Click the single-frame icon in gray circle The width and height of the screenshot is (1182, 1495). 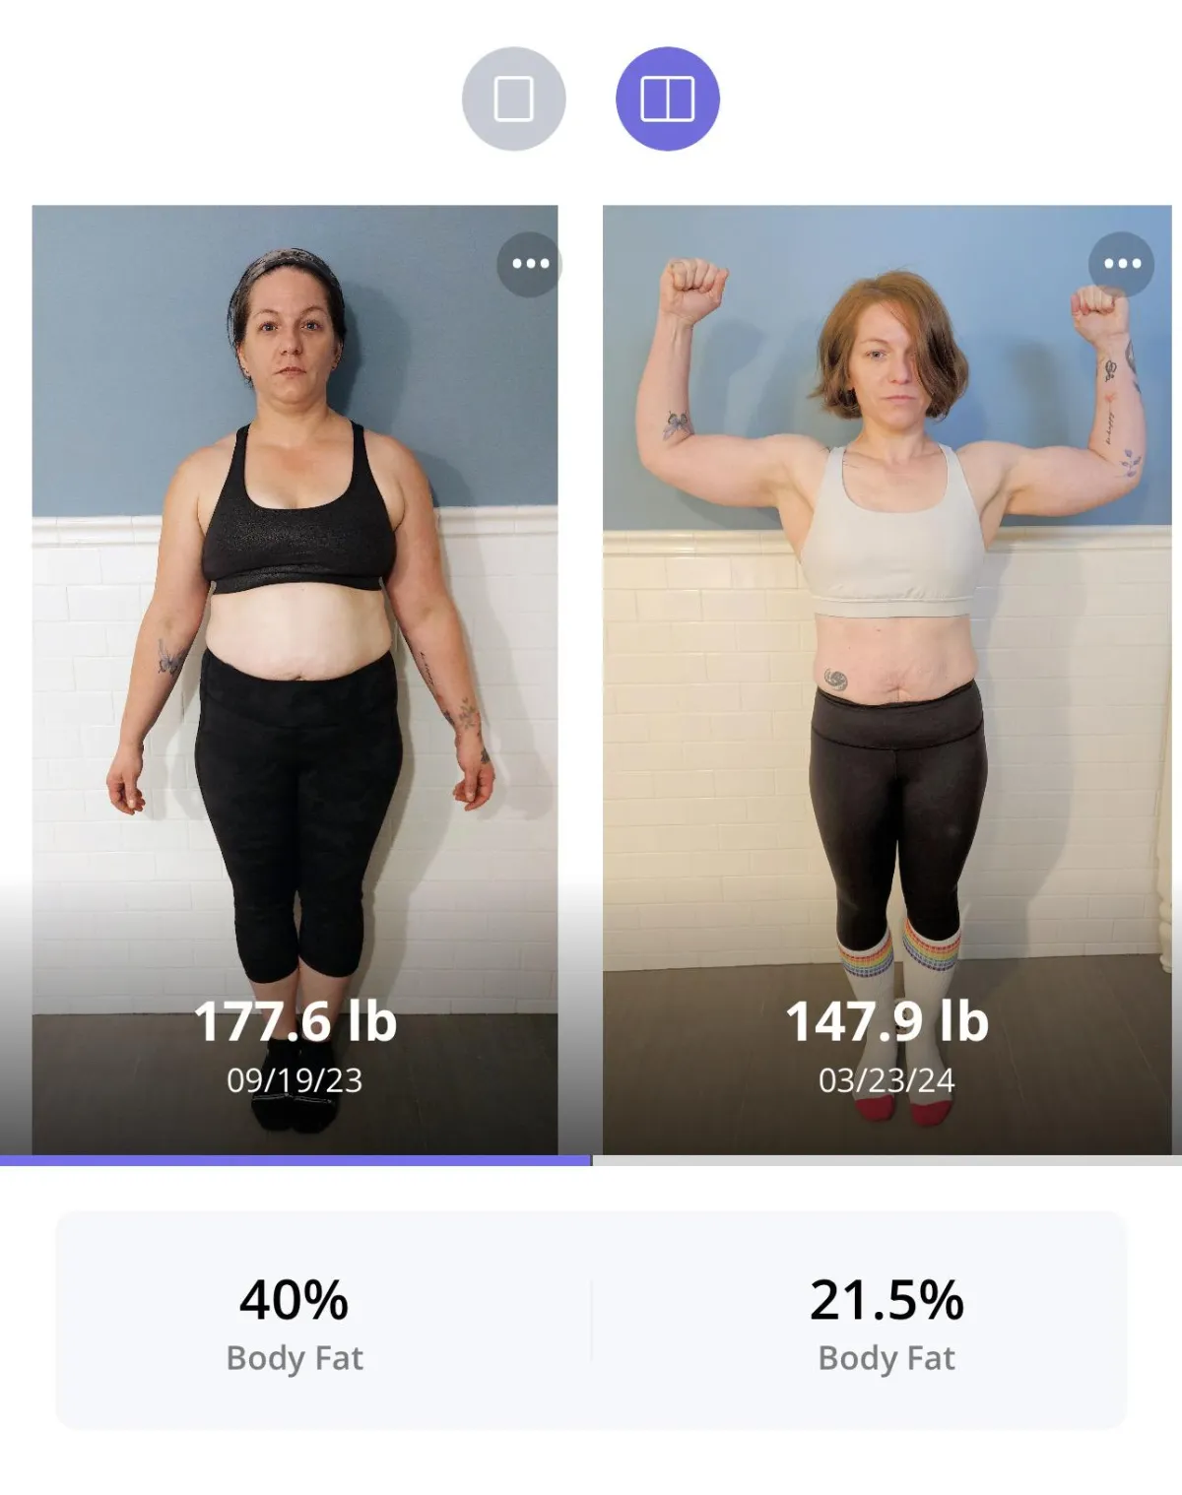click(x=513, y=98)
